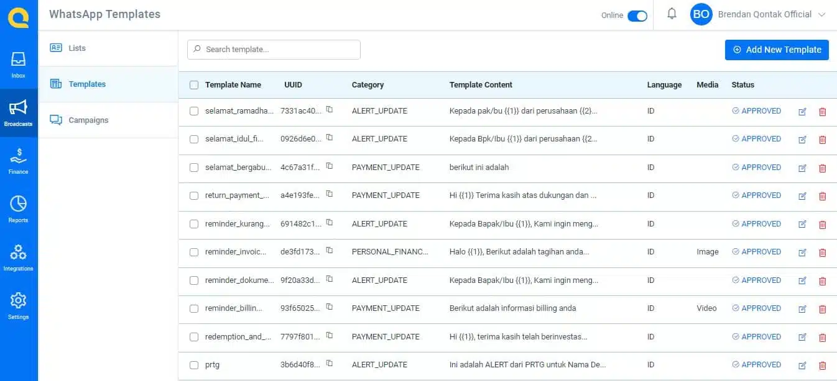Screen dimensions: 837x381
Task: Click the Image media cell
Action: 708,252
